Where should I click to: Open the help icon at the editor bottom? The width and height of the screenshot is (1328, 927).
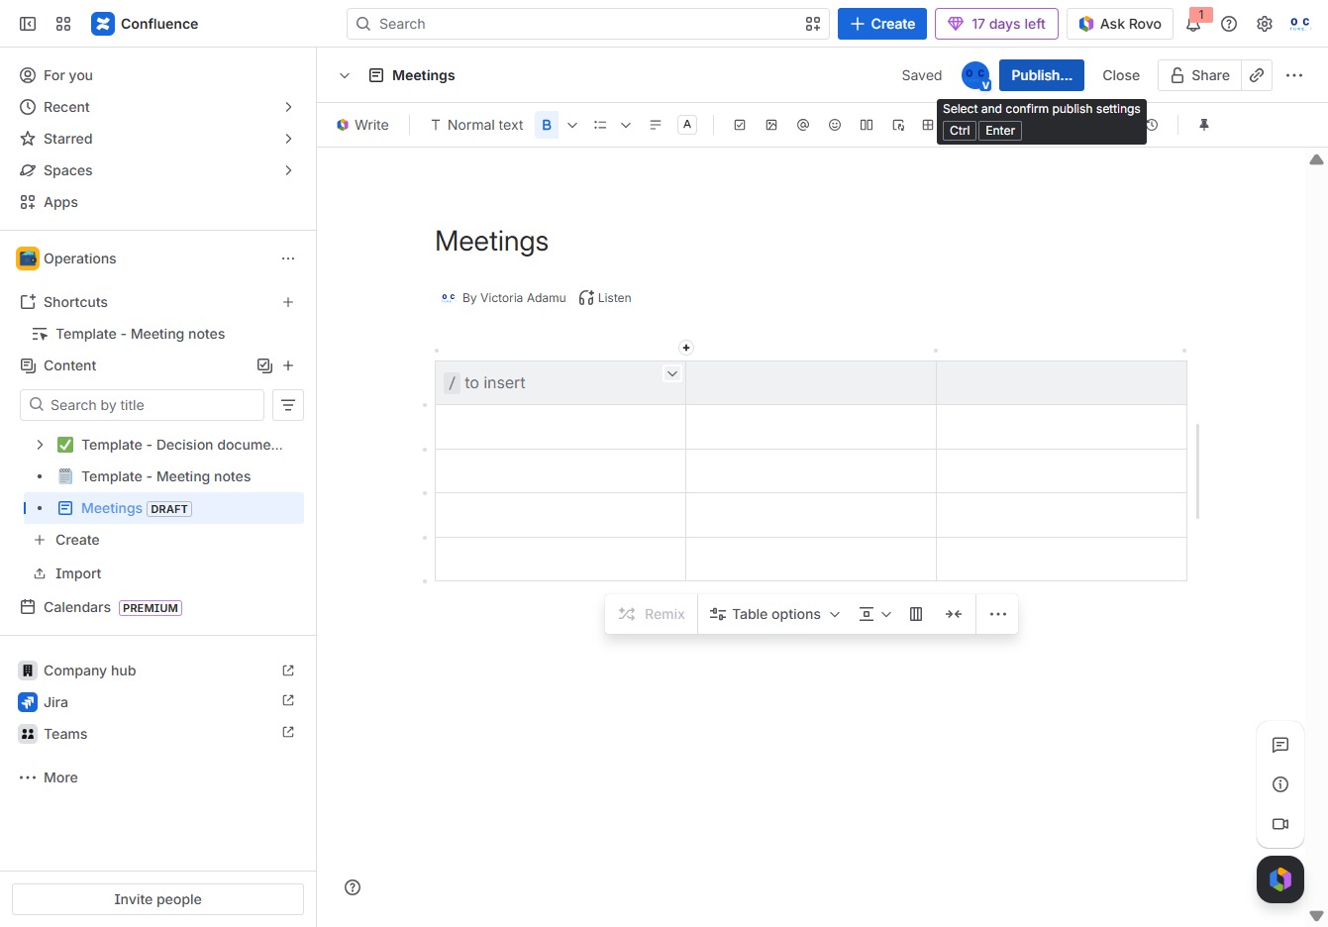point(353,887)
